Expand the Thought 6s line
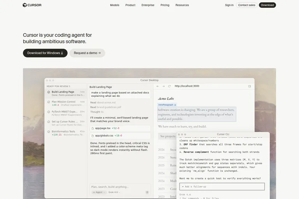The width and height of the screenshot is (299, 199). (97, 112)
